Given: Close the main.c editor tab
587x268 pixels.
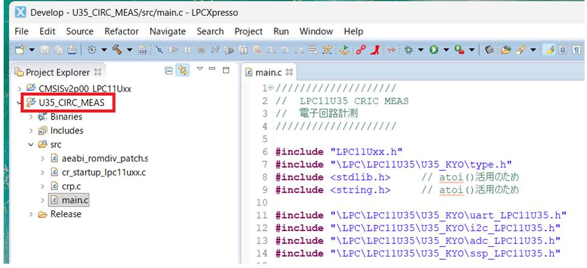Looking at the screenshot, I should tap(290, 72).
